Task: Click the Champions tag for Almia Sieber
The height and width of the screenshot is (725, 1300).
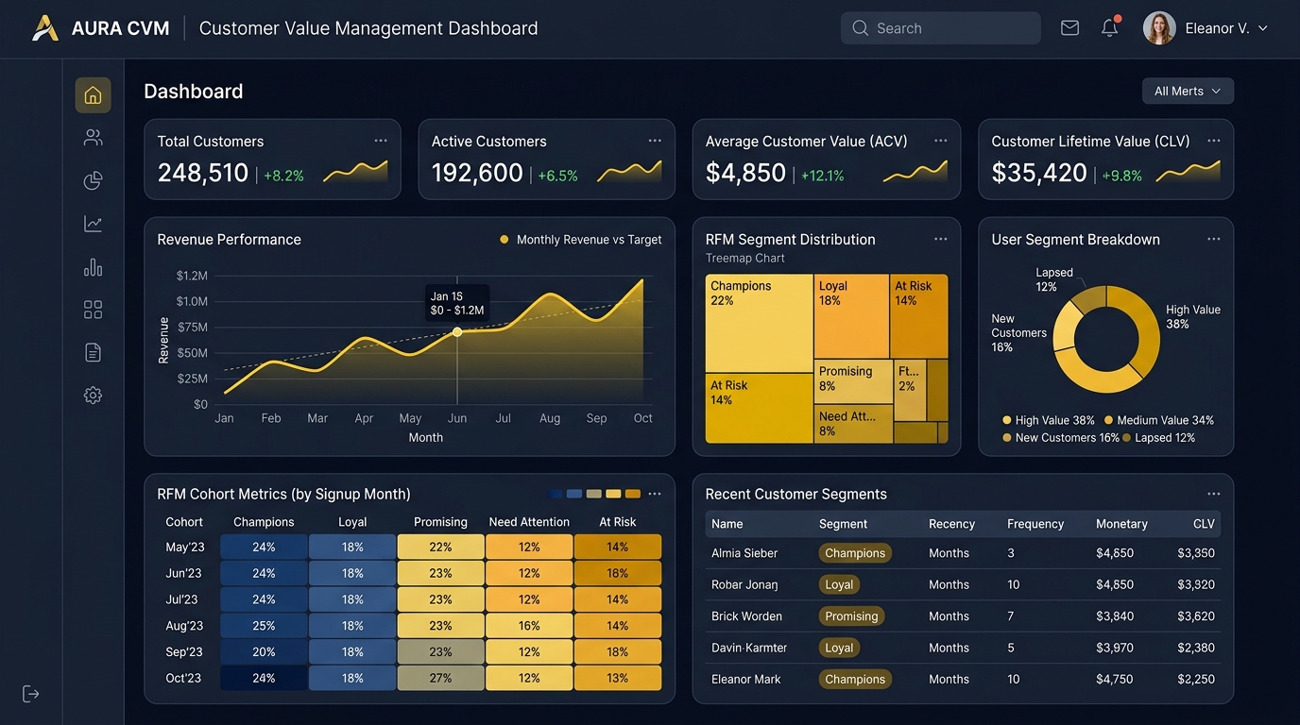Action: [855, 553]
